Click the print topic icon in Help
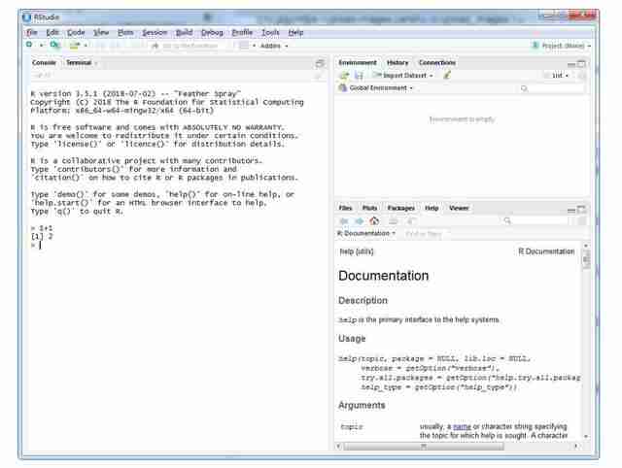The width and height of the screenshot is (622, 468). [x=393, y=220]
